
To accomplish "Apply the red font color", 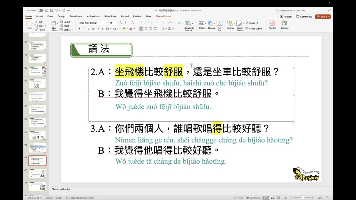I will [x=131, y=29].
